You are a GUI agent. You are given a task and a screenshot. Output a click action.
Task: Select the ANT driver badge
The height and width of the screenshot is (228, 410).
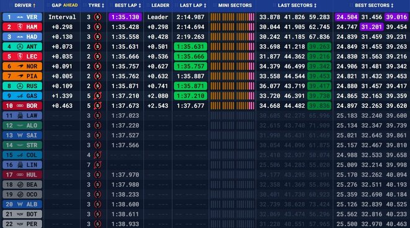pyautogui.click(x=22, y=46)
